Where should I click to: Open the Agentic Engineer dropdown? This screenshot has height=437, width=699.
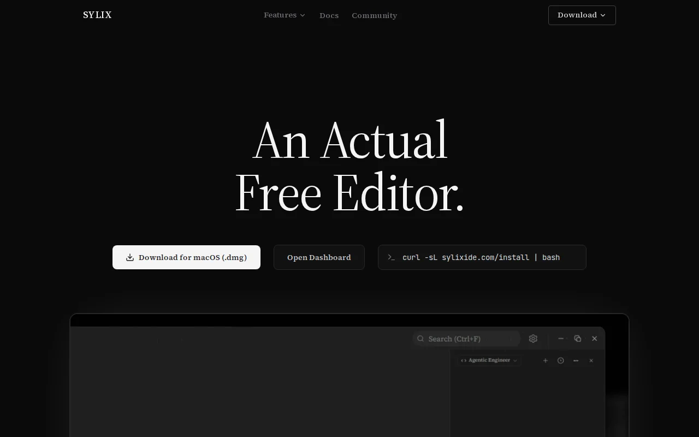click(x=489, y=361)
